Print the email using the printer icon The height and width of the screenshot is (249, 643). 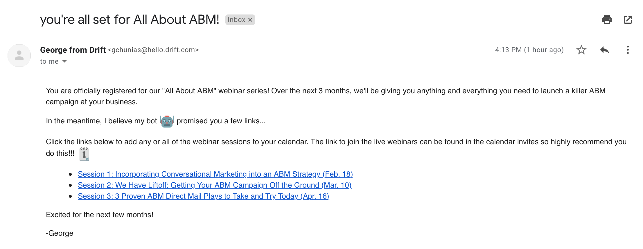click(x=607, y=20)
